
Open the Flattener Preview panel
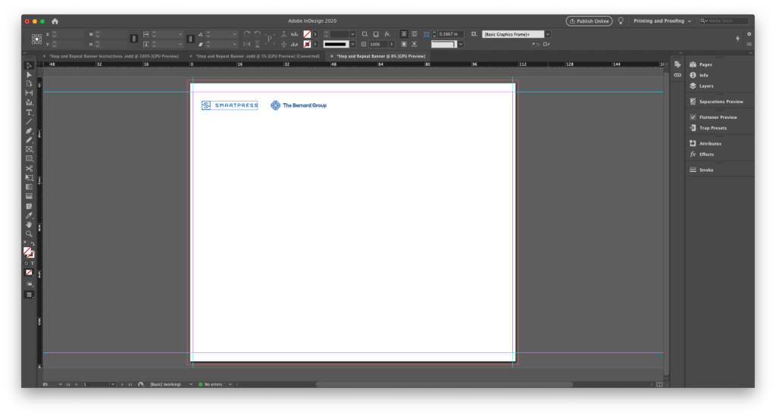(720, 117)
